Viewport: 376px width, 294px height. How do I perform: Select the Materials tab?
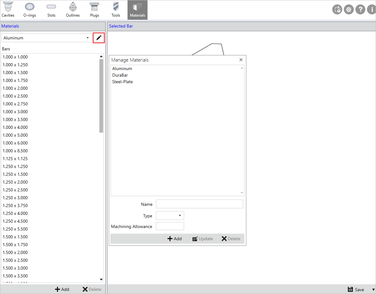point(137,10)
